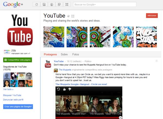The height and width of the screenshot is (119, 163).
Task: Switch to the Sobre tab
Action: click(x=64, y=54)
